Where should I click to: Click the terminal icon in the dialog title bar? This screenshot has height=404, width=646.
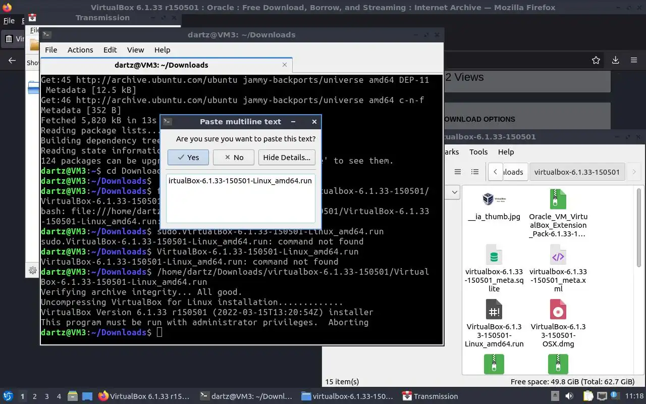pyautogui.click(x=168, y=121)
